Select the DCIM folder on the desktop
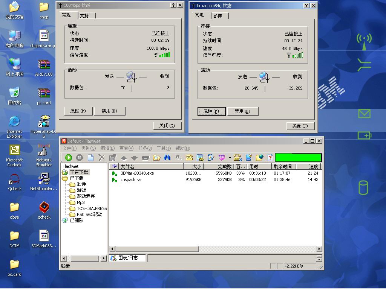 click(15, 239)
